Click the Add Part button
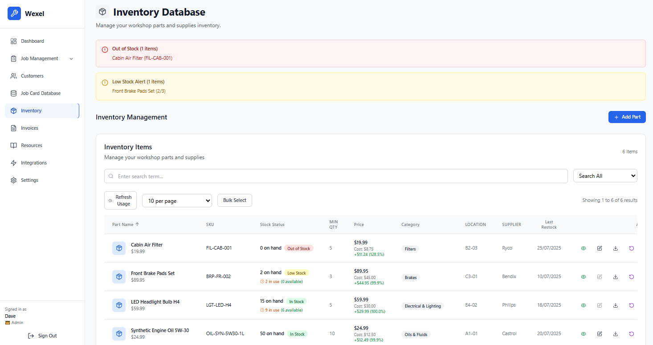The height and width of the screenshot is (345, 653). 627,117
